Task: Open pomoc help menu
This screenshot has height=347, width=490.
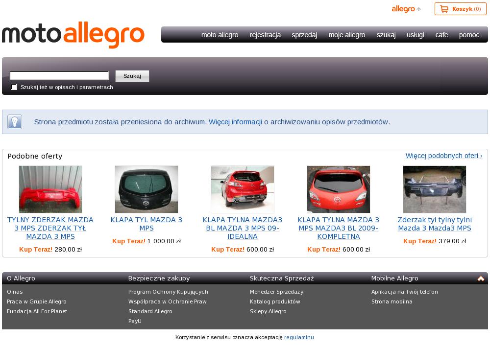Action: 469,35
